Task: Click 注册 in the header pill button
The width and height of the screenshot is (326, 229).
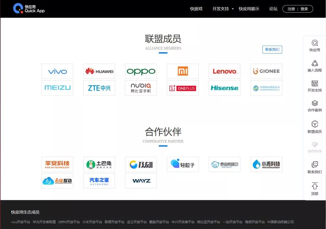Action: click(x=291, y=9)
